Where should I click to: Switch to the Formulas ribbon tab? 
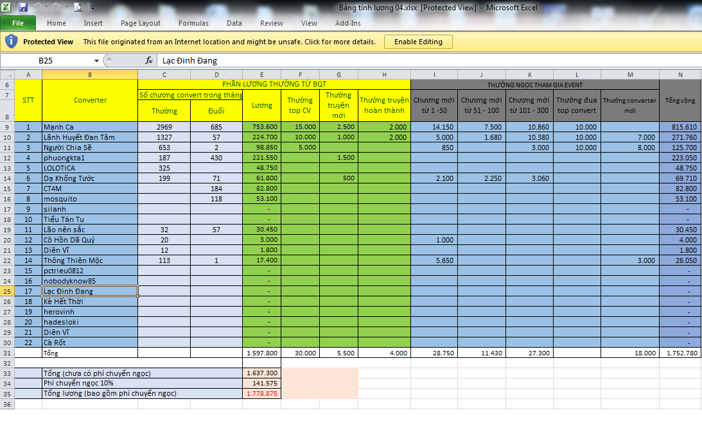[193, 23]
